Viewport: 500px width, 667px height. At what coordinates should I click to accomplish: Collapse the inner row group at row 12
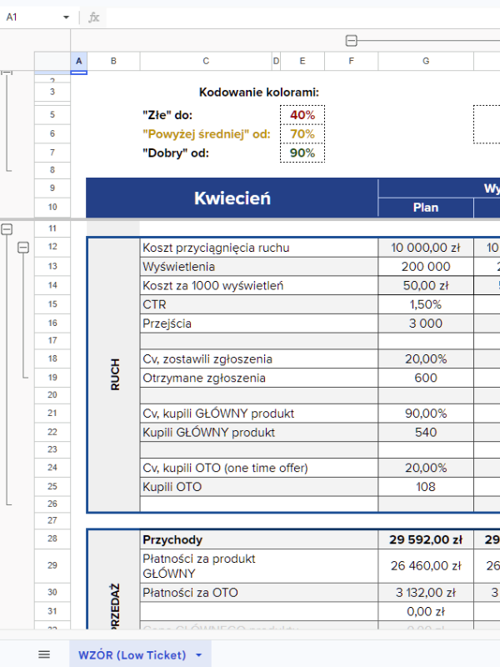tap(23, 248)
